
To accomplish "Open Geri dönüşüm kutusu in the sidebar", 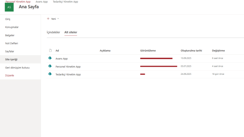I will tap(17, 67).
